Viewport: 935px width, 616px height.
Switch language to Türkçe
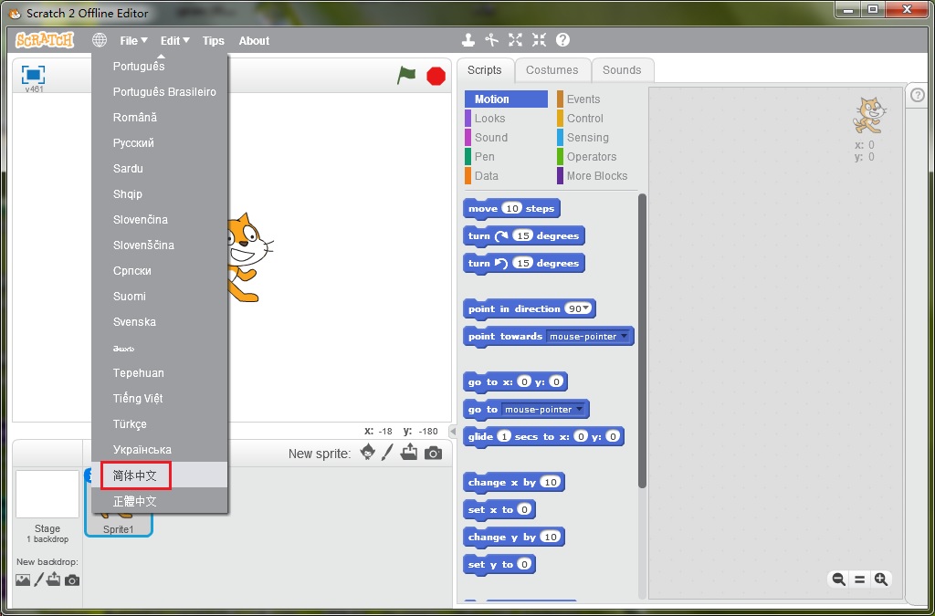pos(160,424)
